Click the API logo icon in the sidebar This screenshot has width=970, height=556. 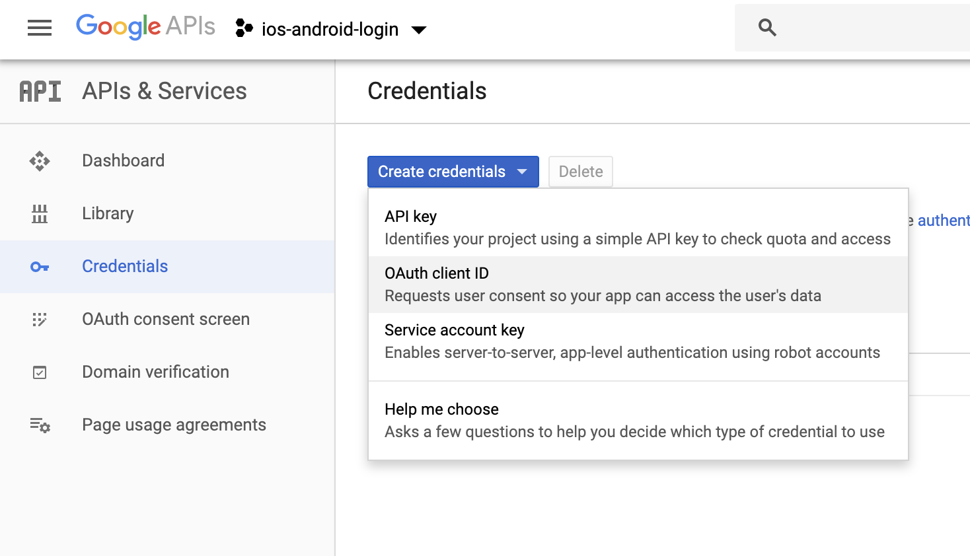tap(40, 91)
